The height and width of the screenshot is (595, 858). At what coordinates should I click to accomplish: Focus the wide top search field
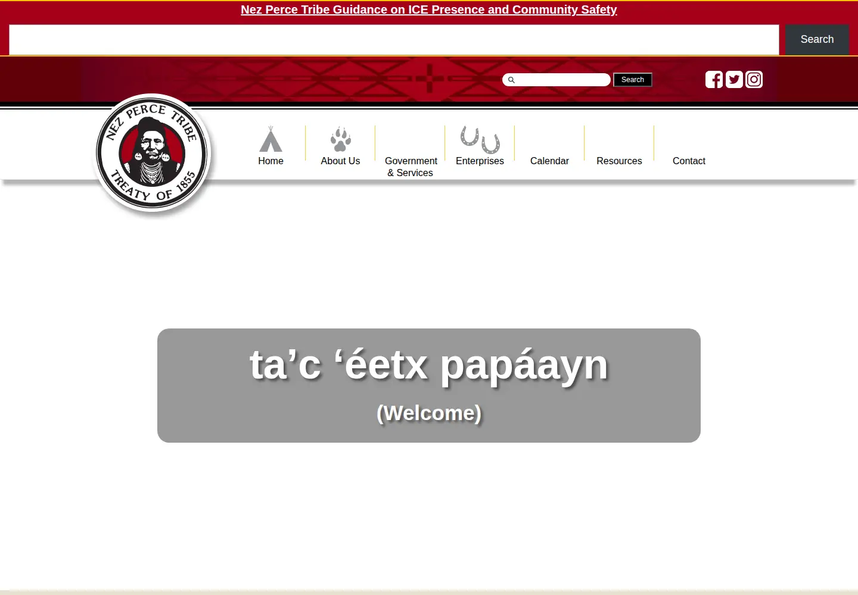point(394,39)
